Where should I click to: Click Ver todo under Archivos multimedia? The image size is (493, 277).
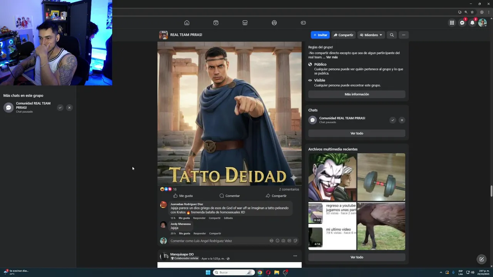(x=357, y=257)
